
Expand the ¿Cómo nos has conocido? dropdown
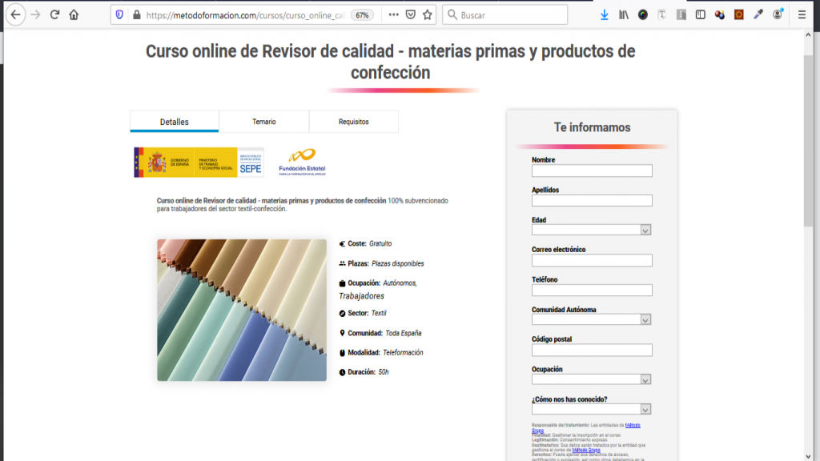pyautogui.click(x=592, y=409)
